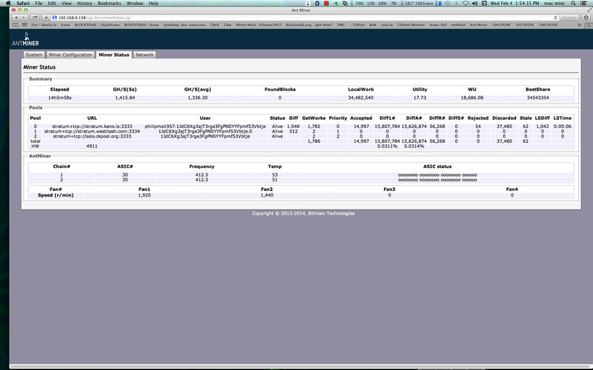The image size is (593, 370).
Task: Open the standing-abs-exercises bookmark
Action: coord(184,25)
